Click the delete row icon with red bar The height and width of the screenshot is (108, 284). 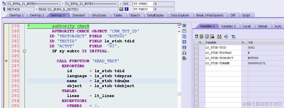click(212, 36)
